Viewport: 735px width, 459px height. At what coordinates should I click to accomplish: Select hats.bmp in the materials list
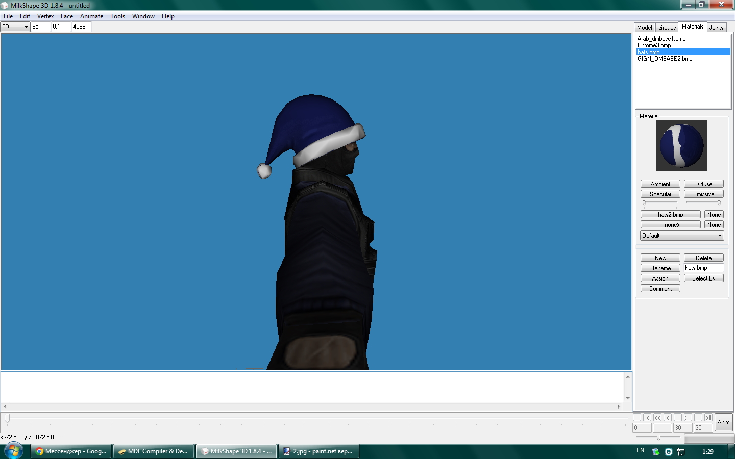[683, 52]
